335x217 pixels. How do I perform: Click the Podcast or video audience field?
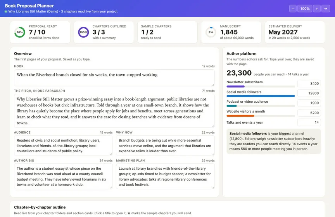(309, 103)
